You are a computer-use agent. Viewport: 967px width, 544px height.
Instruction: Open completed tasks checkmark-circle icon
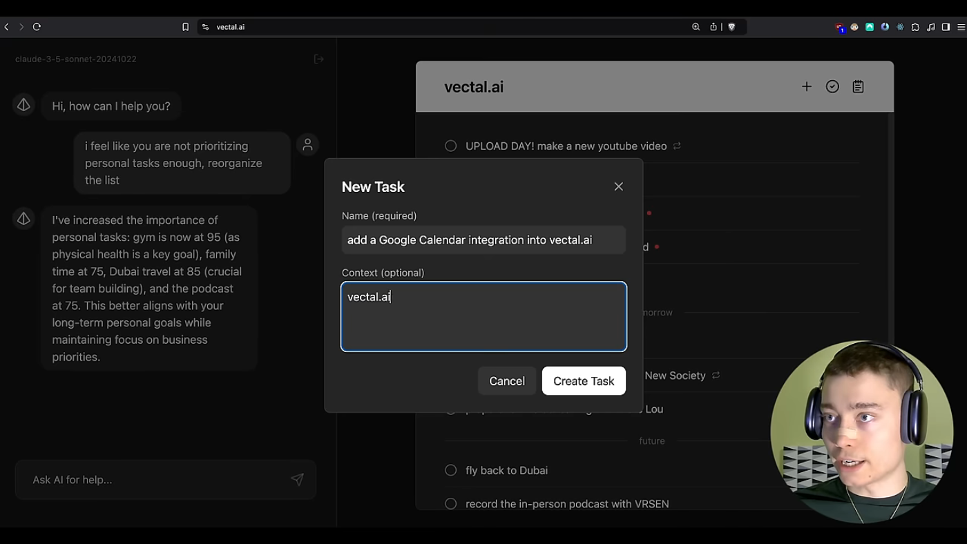tap(832, 86)
